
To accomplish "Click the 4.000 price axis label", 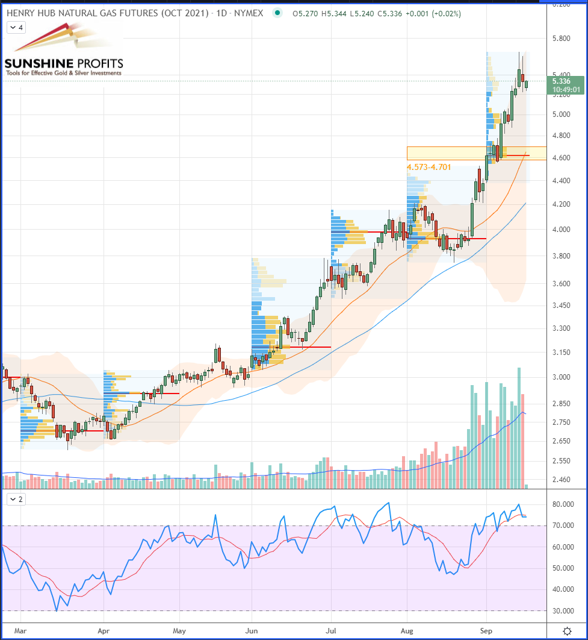I will [x=561, y=230].
